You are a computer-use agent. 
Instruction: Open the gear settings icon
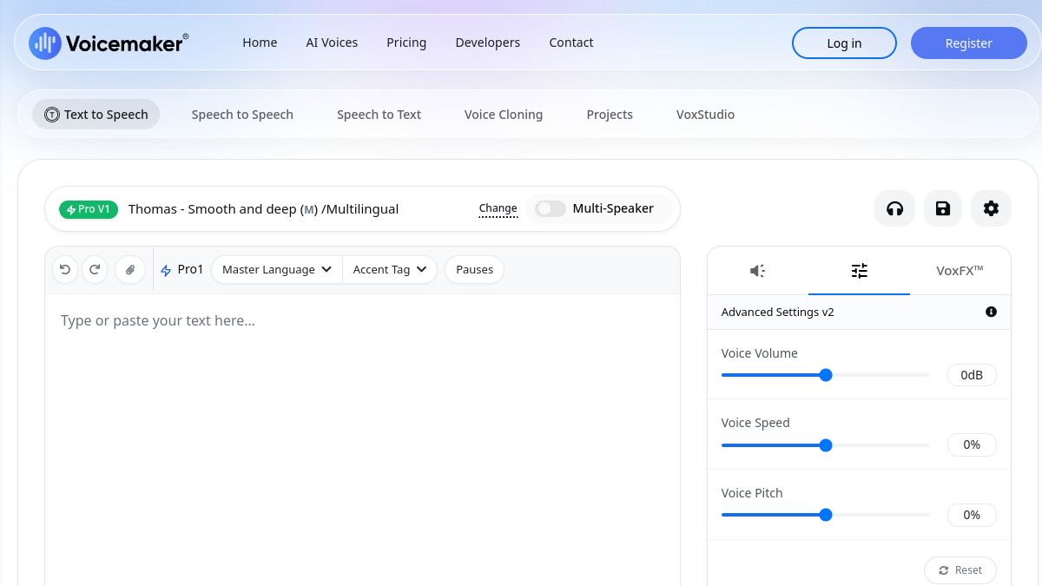991,208
